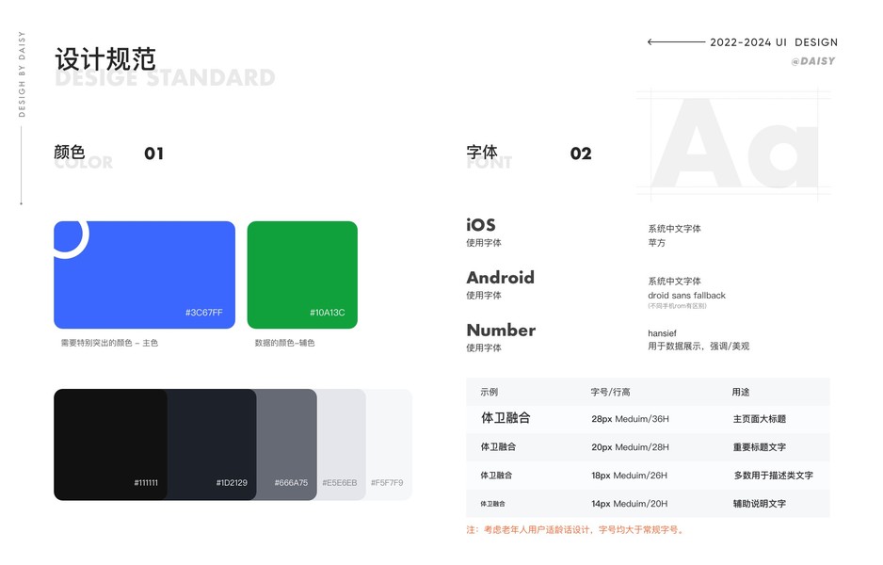
Task: Click the section number "01"
Action: coord(153,153)
